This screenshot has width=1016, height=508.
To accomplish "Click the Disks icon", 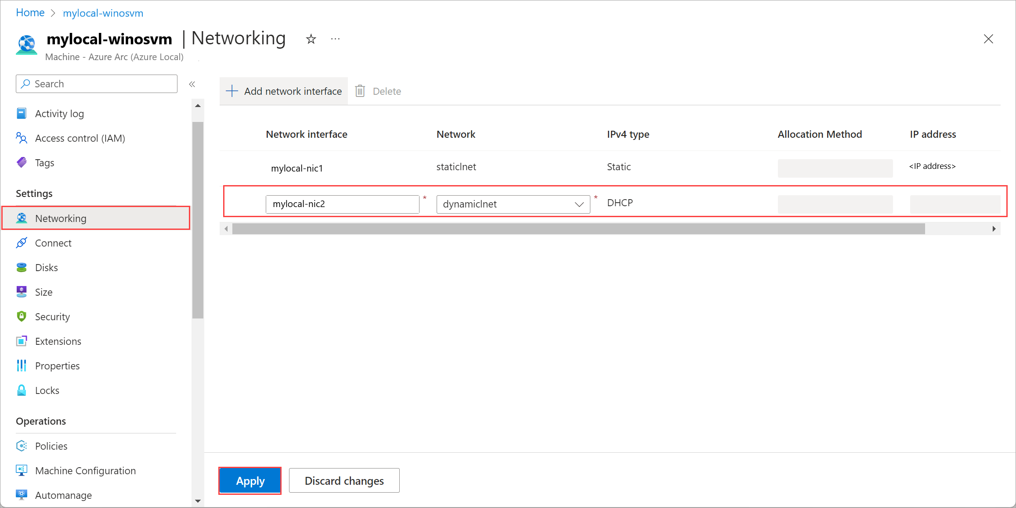I will [22, 268].
